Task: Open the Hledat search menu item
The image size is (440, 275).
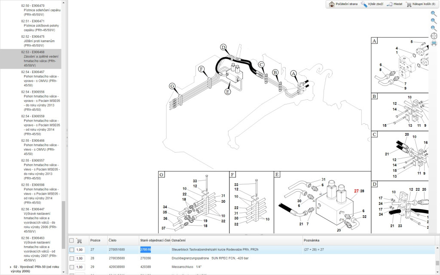Action: (x=397, y=4)
